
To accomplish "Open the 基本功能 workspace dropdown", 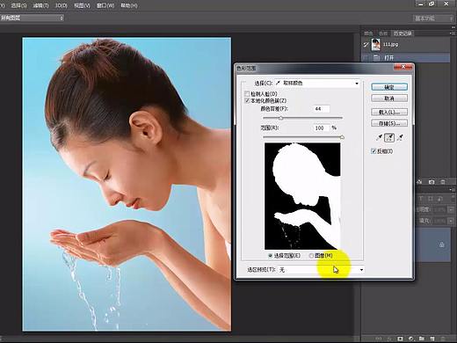I will click(x=433, y=18).
